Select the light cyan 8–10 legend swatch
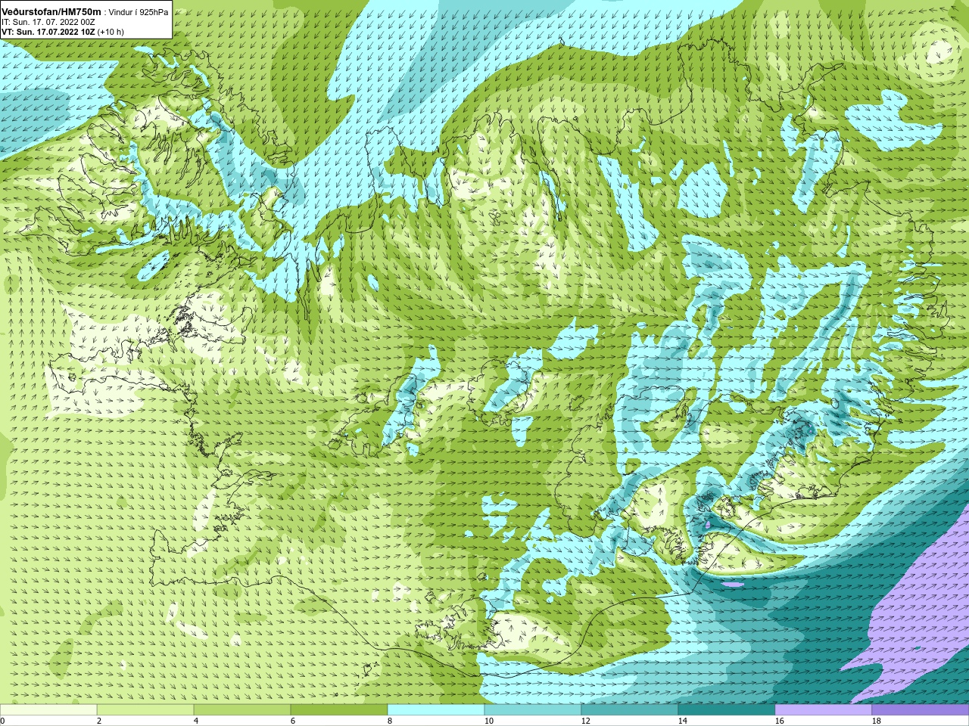 436,710
